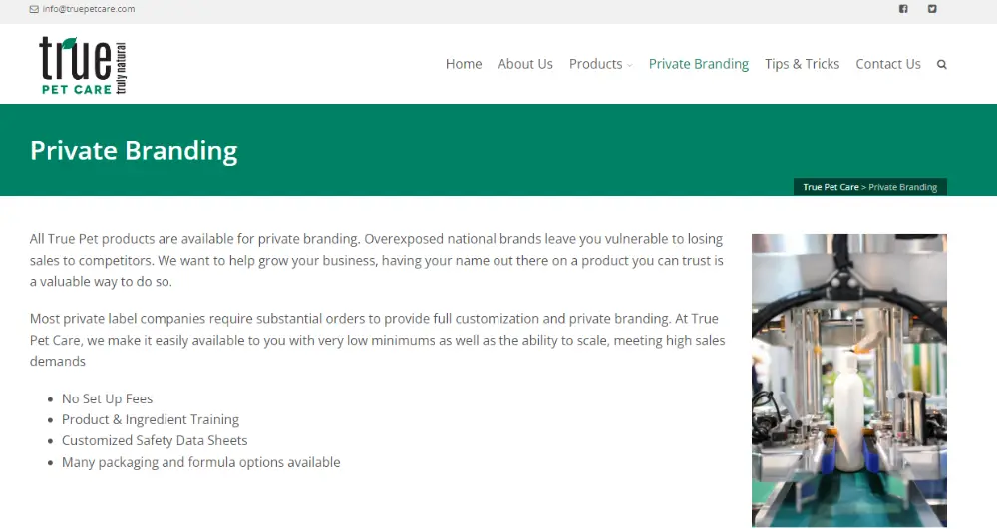Viewport: 997px width, 529px height.
Task: Go to the Home page
Action: (x=464, y=64)
